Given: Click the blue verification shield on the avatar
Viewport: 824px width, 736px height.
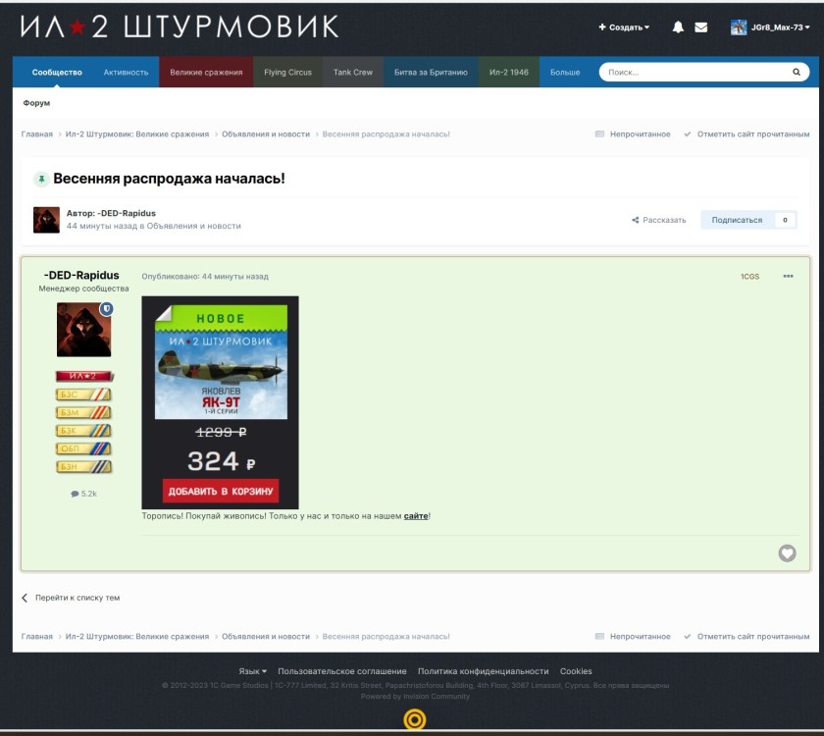Looking at the screenshot, I should click(106, 308).
